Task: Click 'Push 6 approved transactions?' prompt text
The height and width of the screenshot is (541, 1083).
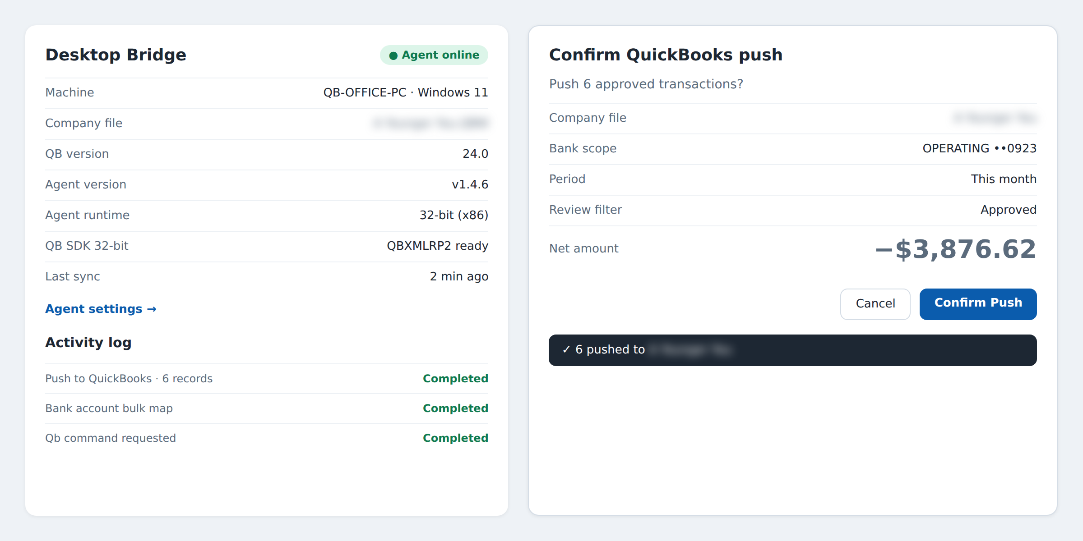Action: point(646,84)
